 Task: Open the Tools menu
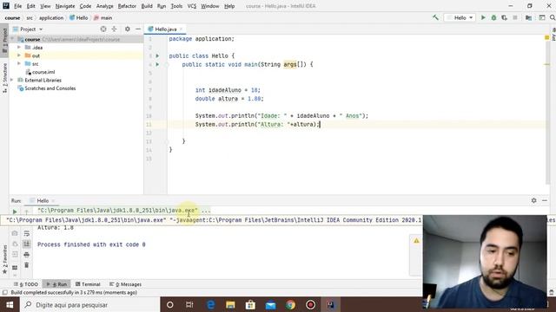coord(176,6)
